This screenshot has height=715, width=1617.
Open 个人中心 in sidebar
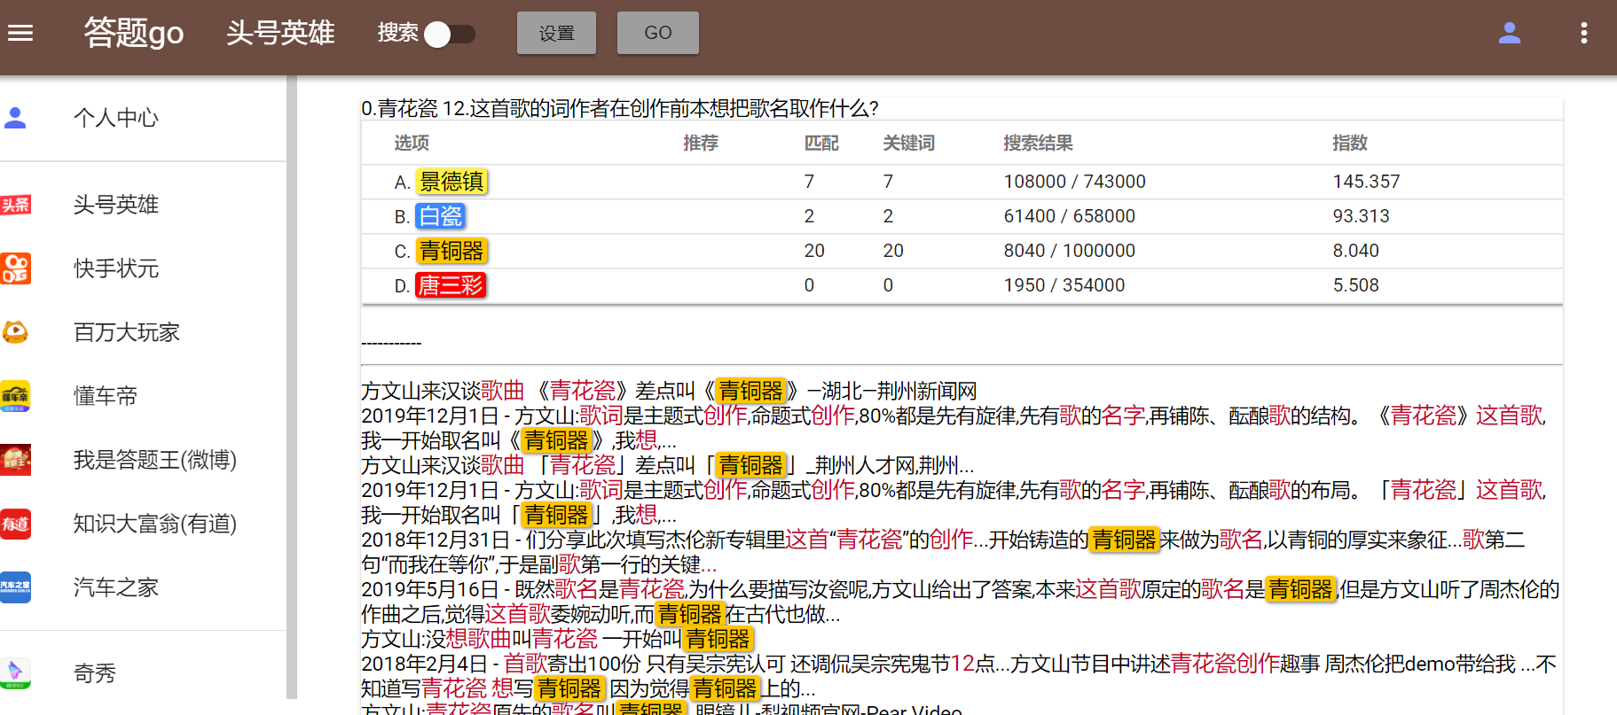click(116, 118)
